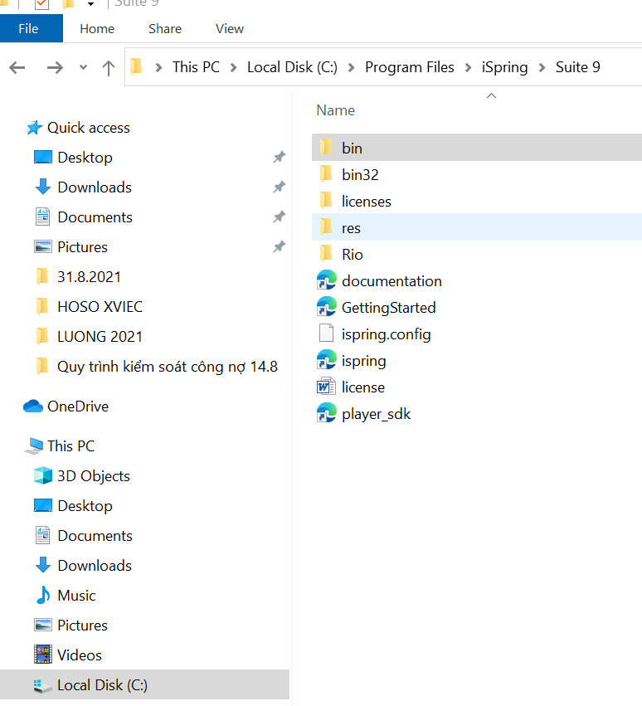This screenshot has width=642, height=706.
Task: Open Desktop under This PC
Action: (85, 505)
